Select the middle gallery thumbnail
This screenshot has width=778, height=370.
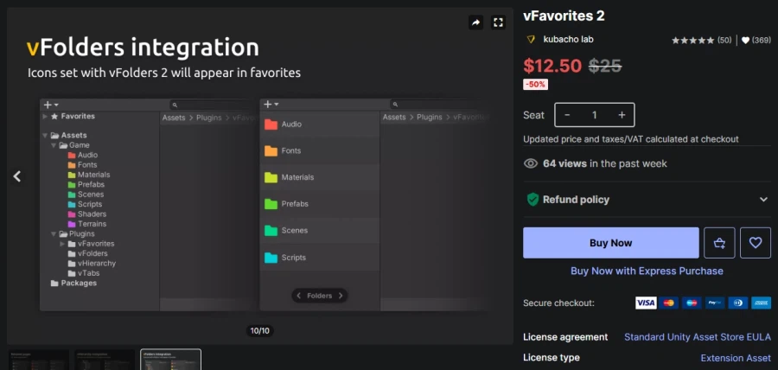[105, 360]
